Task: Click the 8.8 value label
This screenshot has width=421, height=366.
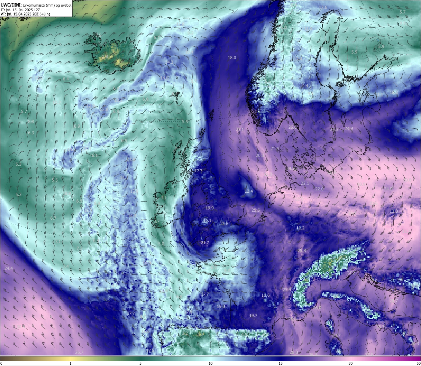Action: point(31,121)
